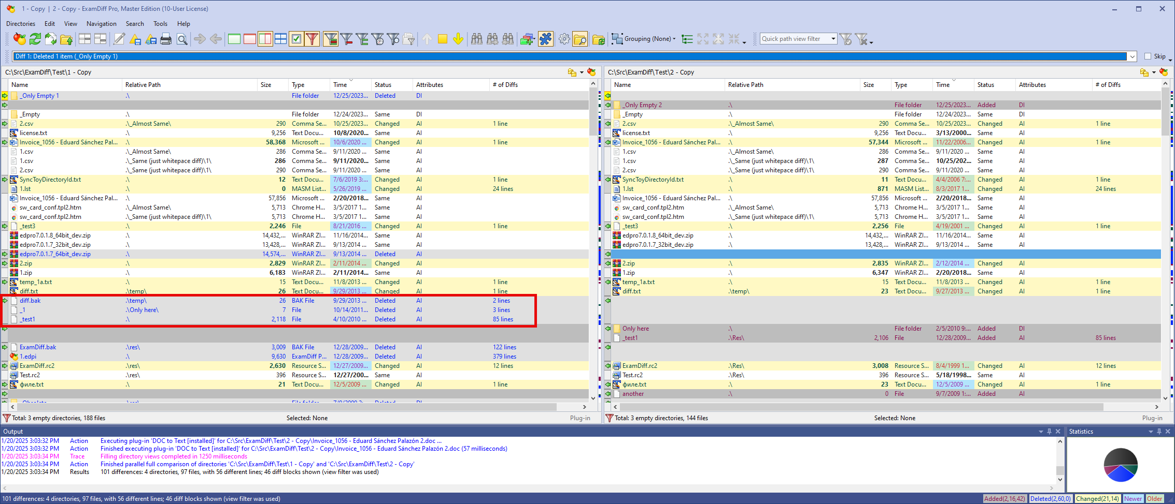Open the Tools menu
The width and height of the screenshot is (1175, 504).
point(160,24)
